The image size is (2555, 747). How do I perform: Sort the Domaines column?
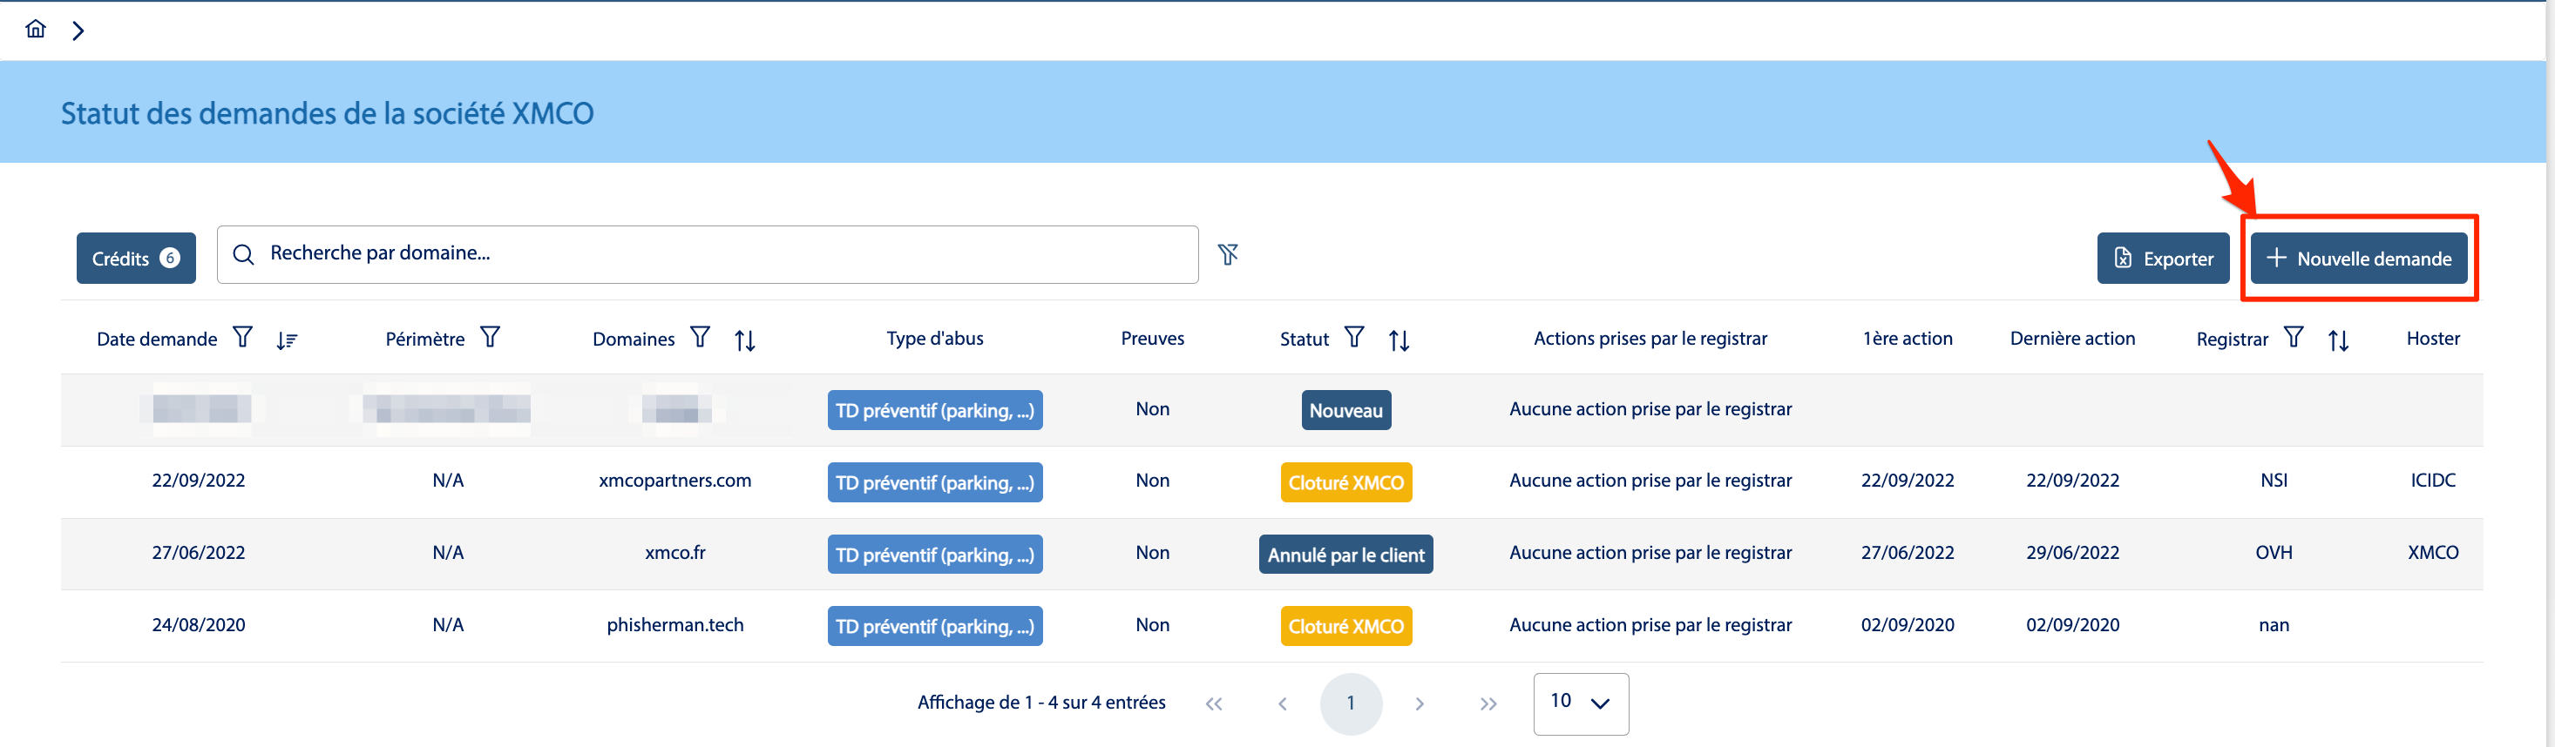pyautogui.click(x=745, y=340)
